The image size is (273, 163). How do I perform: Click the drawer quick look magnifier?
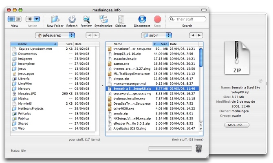(x=260, y=81)
